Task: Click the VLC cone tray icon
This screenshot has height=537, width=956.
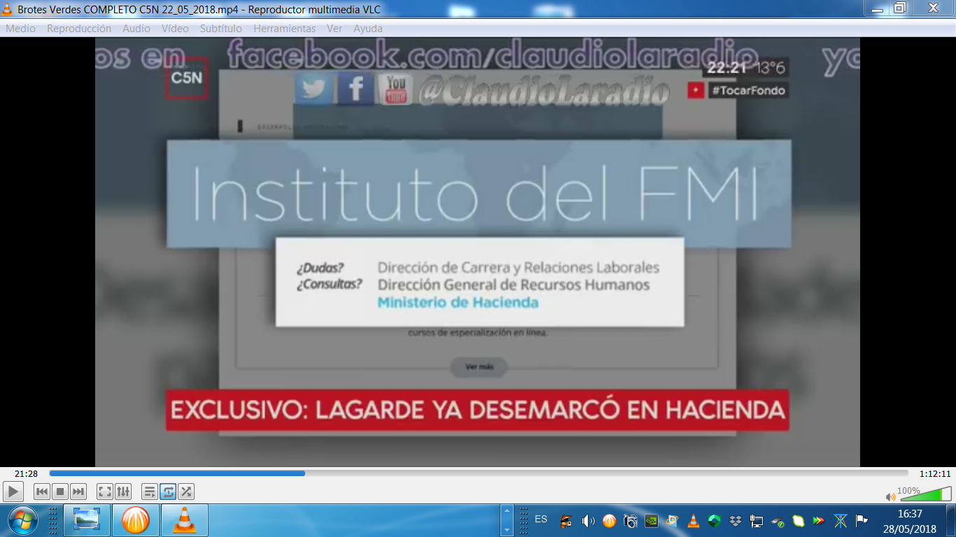Action: coord(693,521)
